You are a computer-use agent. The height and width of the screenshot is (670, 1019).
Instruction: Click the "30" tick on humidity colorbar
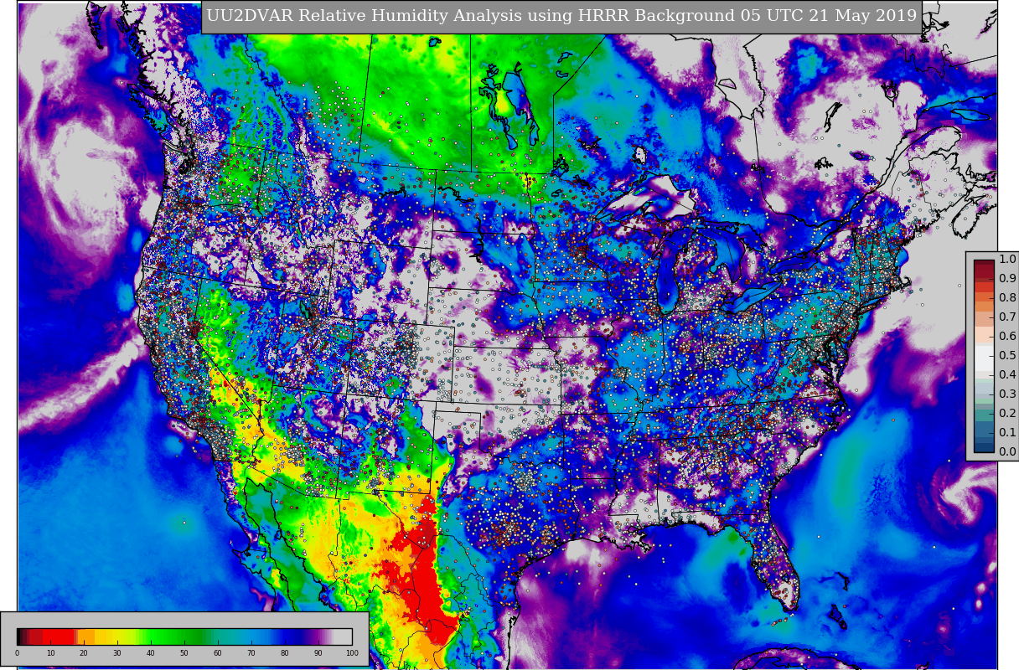point(117,653)
